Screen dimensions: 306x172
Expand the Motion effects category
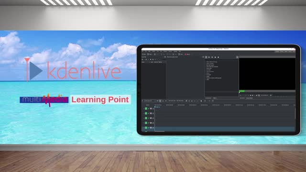208,73
